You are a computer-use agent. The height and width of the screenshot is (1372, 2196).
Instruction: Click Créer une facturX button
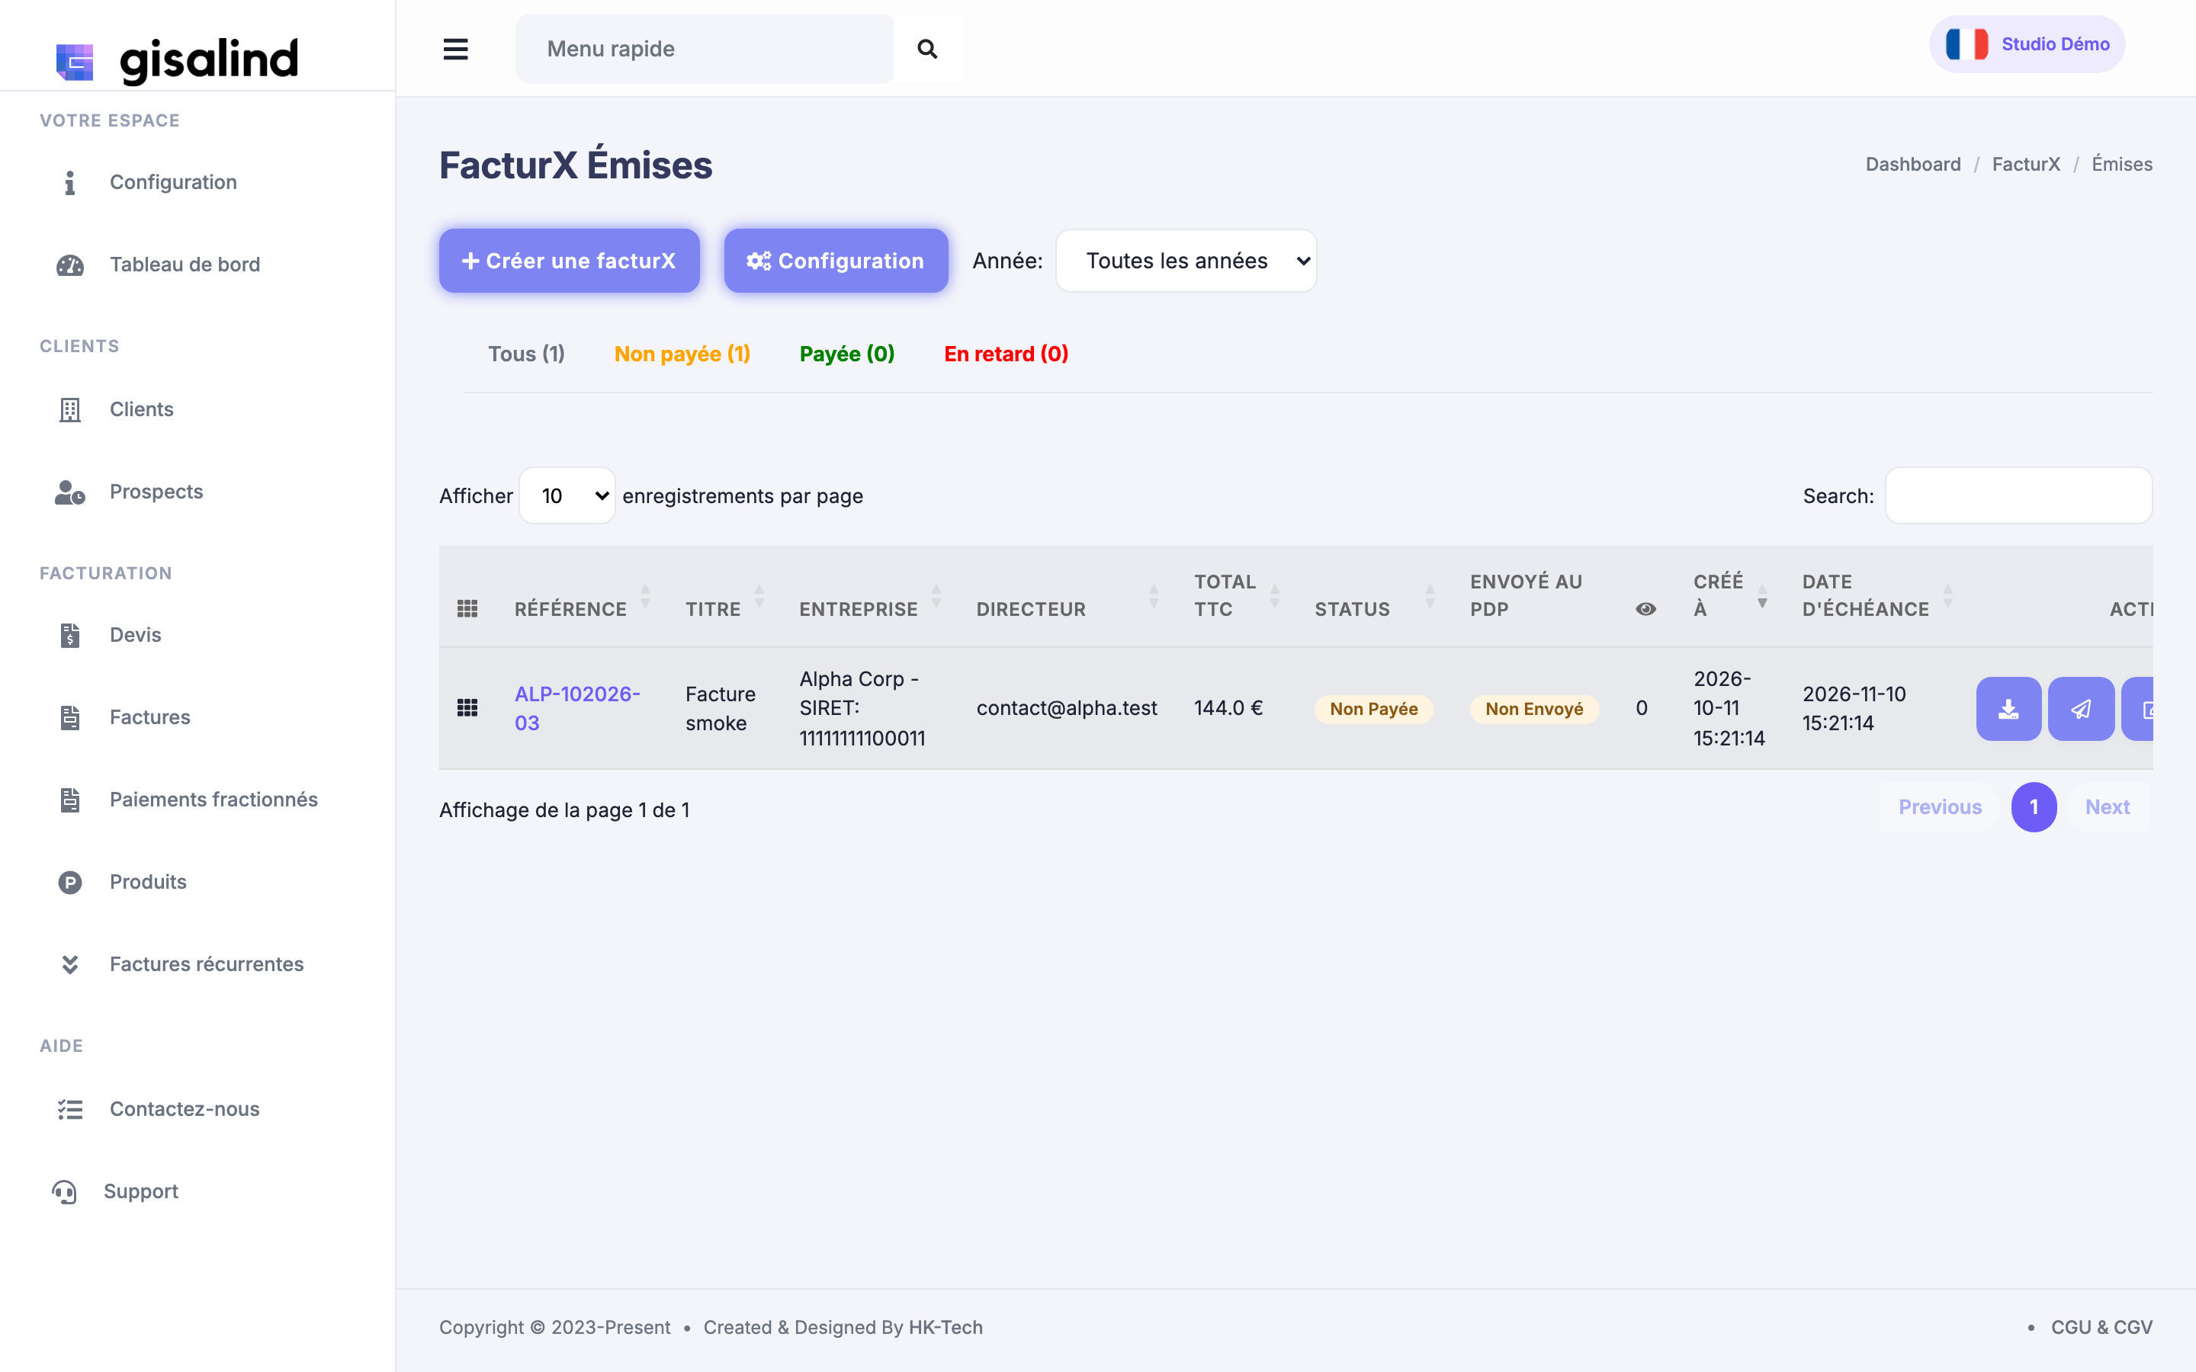point(569,261)
